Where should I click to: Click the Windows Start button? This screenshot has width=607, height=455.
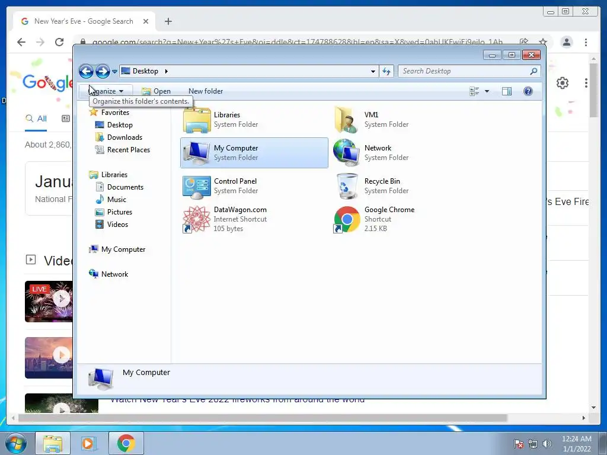click(15, 443)
